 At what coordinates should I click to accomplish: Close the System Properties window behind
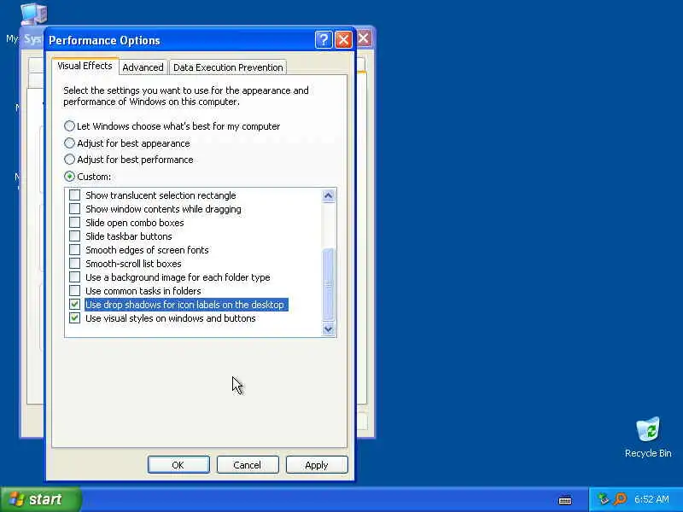click(x=365, y=38)
